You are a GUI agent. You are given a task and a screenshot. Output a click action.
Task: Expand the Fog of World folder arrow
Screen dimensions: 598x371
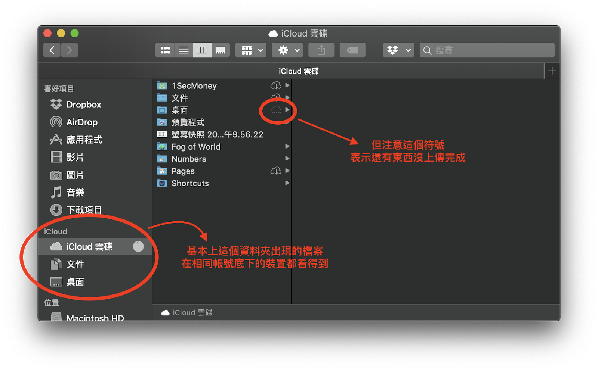tap(287, 146)
